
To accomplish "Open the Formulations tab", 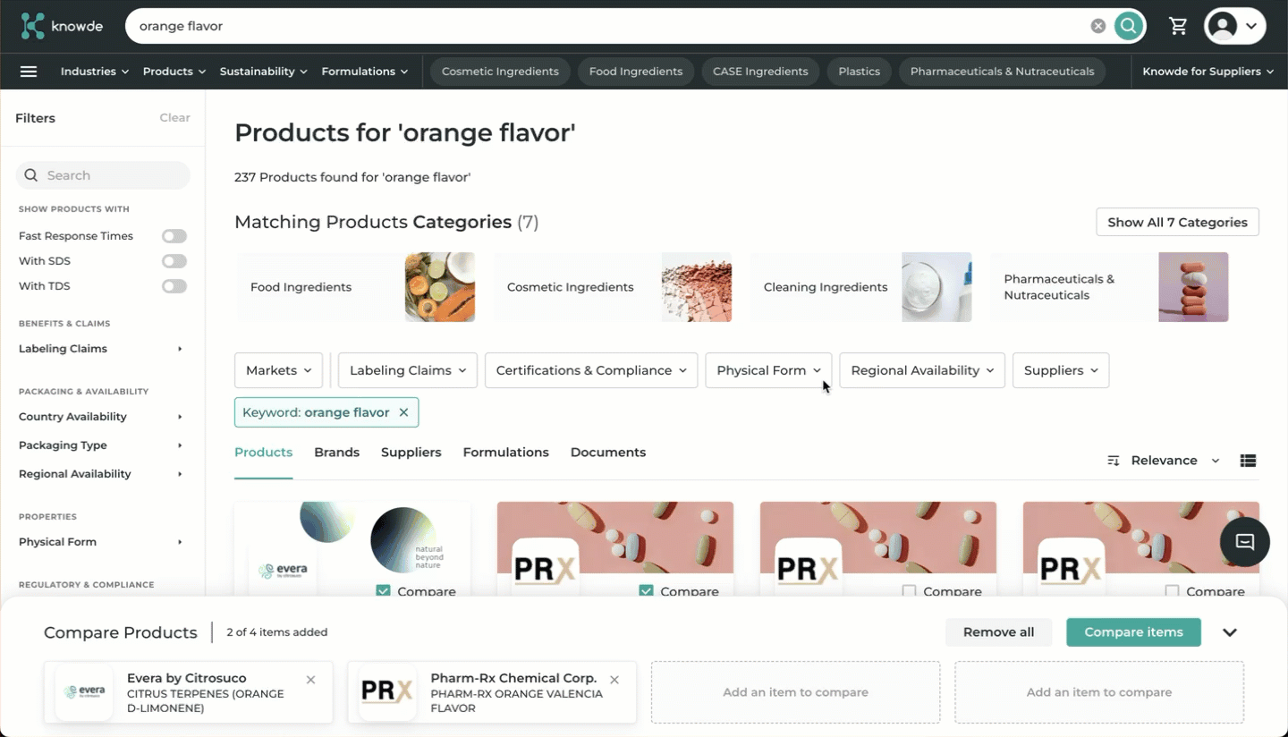I will [x=505, y=453].
